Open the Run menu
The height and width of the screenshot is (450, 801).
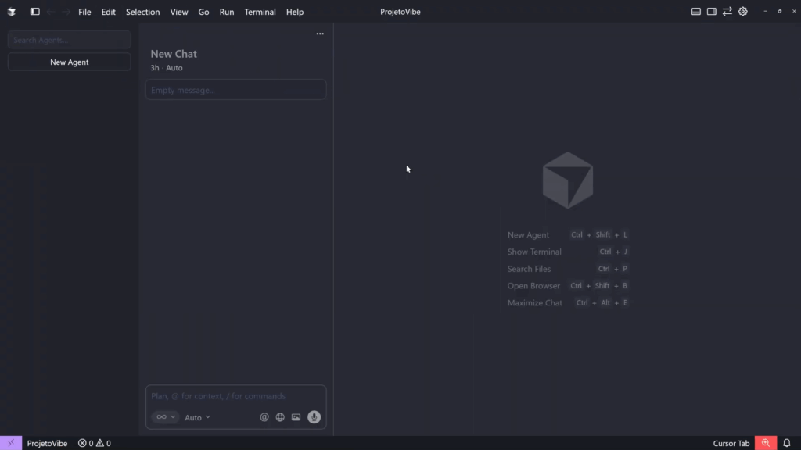point(227,12)
